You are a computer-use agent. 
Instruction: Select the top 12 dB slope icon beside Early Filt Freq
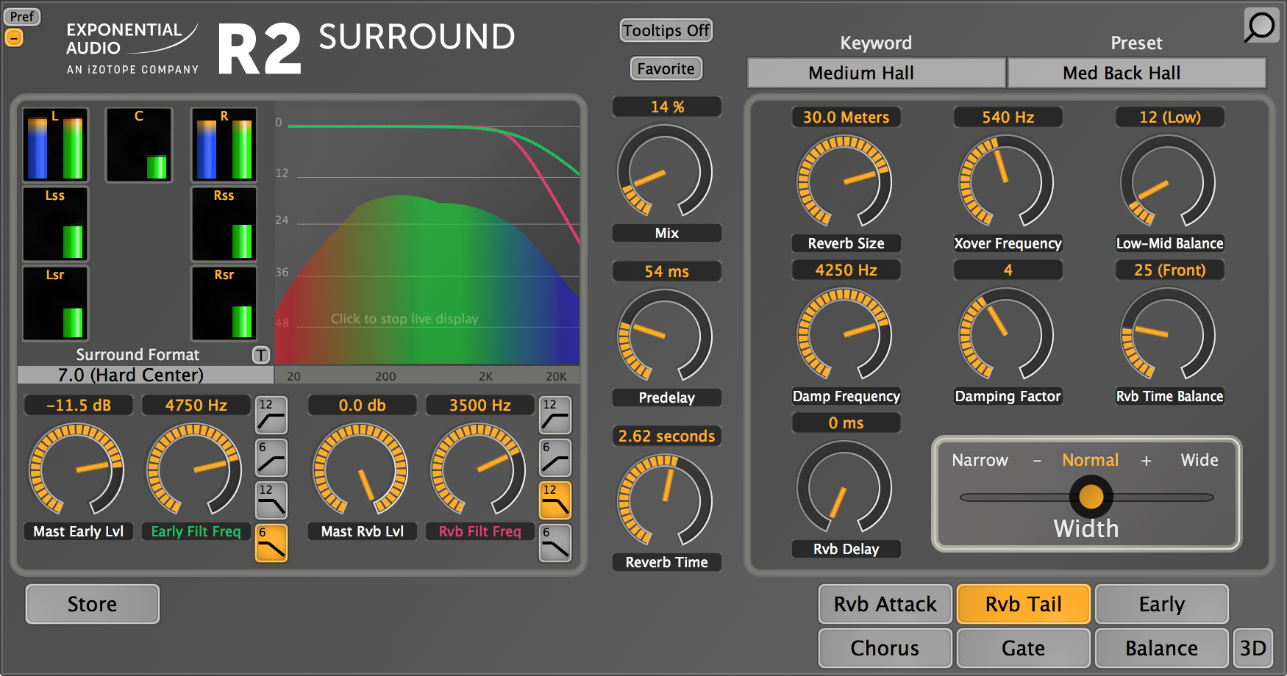click(x=271, y=415)
